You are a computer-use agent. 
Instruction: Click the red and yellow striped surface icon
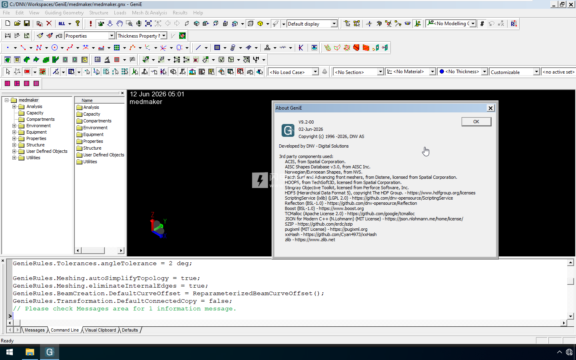[366, 48]
